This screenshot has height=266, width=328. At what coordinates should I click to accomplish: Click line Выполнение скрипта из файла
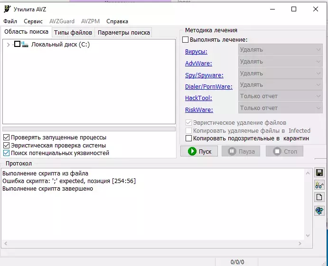[45, 173]
